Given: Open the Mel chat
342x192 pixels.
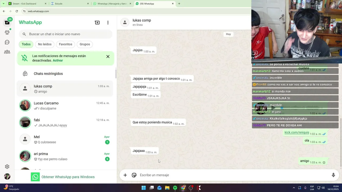Looking at the screenshot, I should [x=65, y=139].
